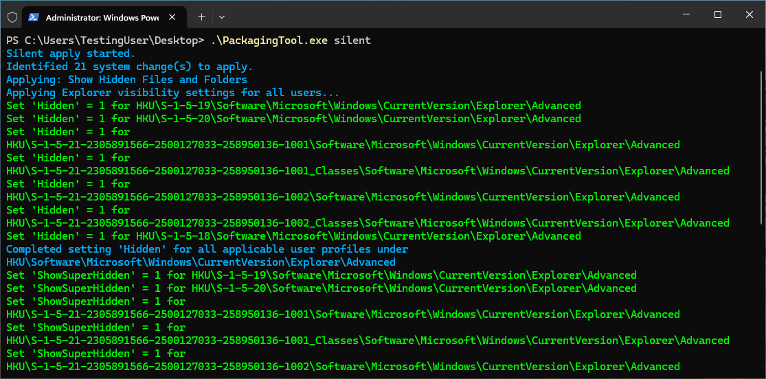766x379 pixels.
Task: Close the terminal window
Action: (750, 14)
